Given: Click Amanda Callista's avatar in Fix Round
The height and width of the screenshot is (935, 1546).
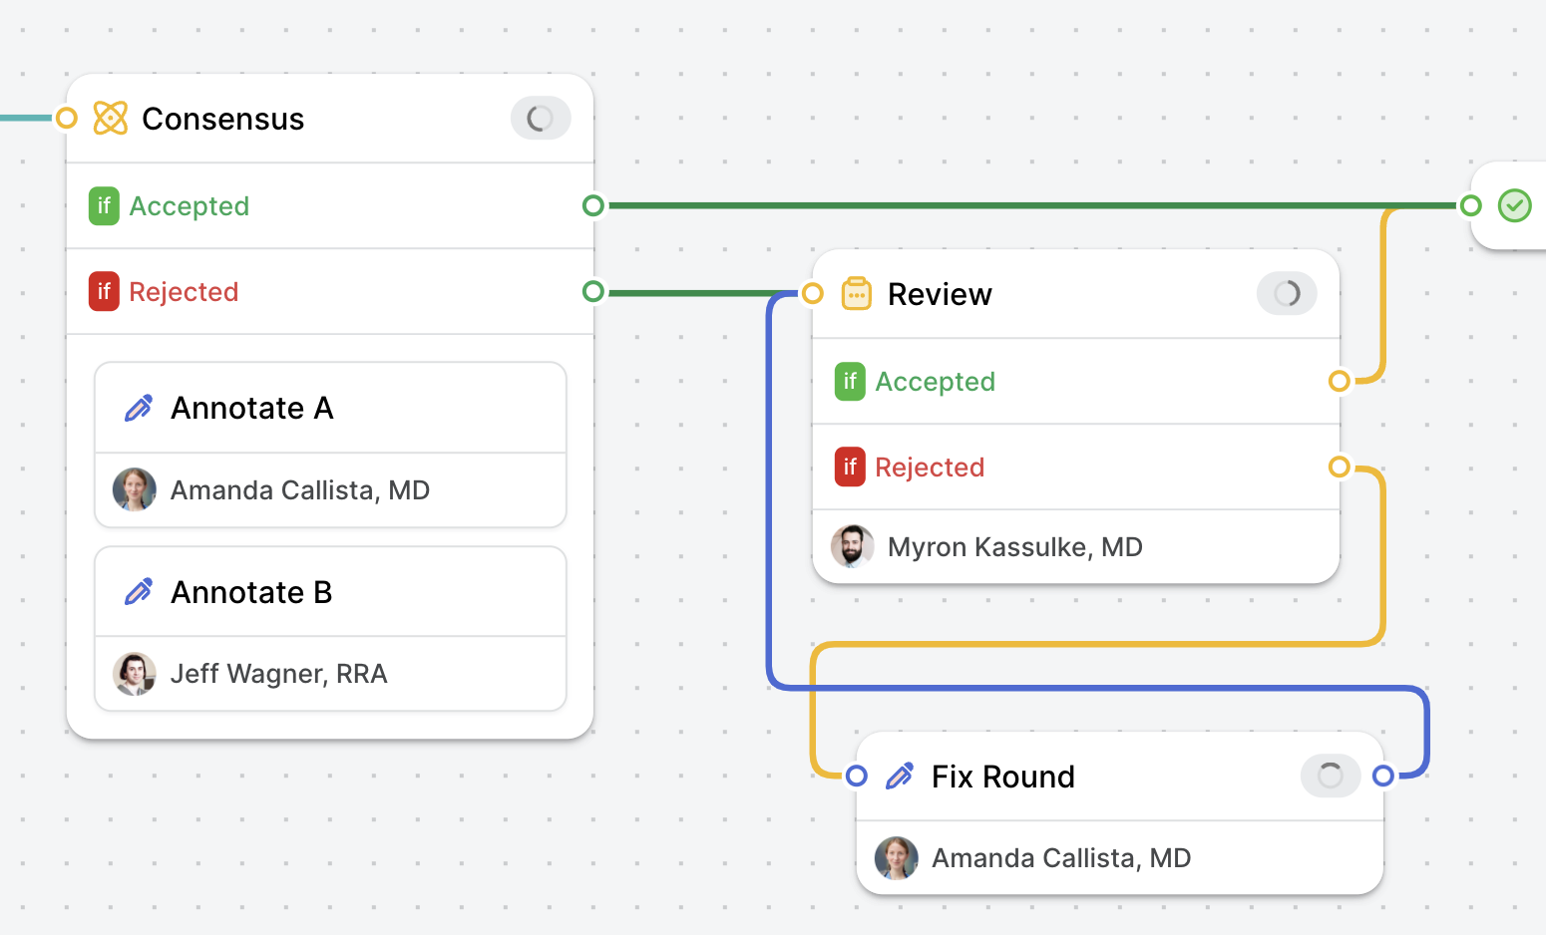Looking at the screenshot, I should (x=896, y=857).
